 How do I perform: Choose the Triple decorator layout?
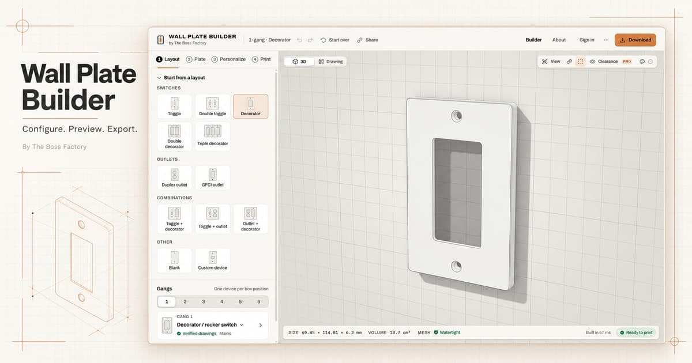tap(213, 137)
